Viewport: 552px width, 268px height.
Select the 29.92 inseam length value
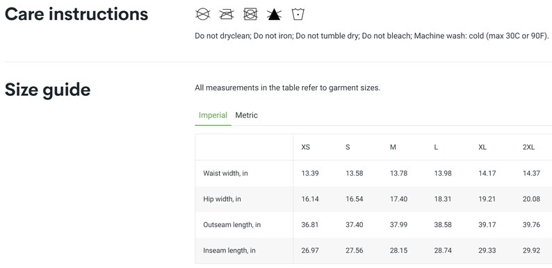pos(531,251)
